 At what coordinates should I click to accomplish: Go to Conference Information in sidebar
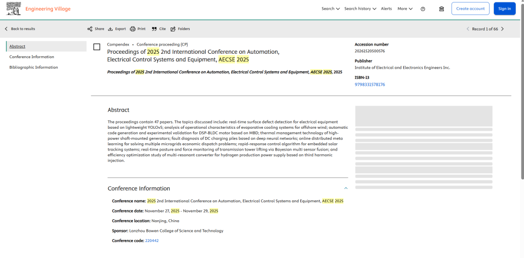(x=32, y=57)
